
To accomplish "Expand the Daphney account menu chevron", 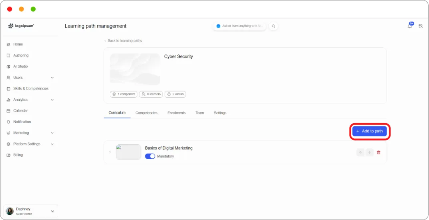I will [52, 211].
